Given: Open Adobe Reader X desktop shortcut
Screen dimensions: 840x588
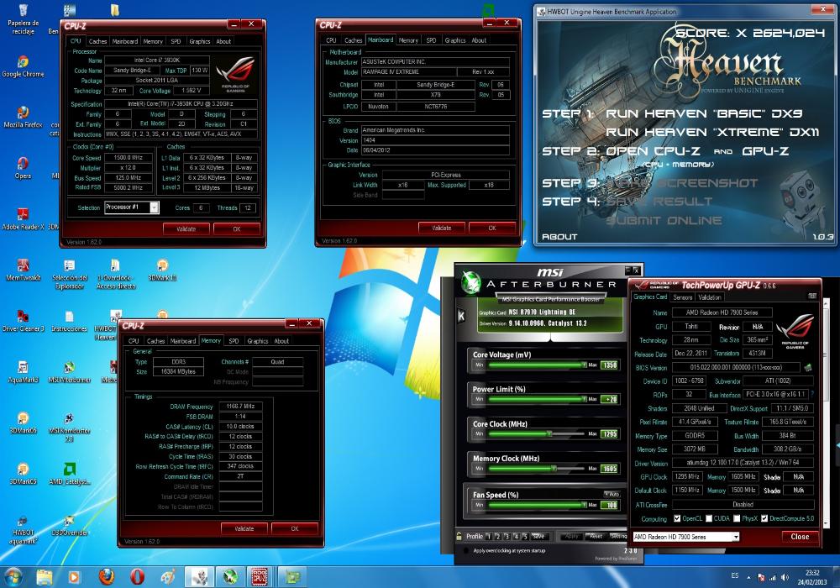Looking at the screenshot, I should 23,219.
